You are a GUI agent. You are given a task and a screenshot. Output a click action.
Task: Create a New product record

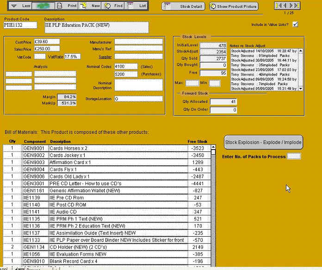point(90,6)
